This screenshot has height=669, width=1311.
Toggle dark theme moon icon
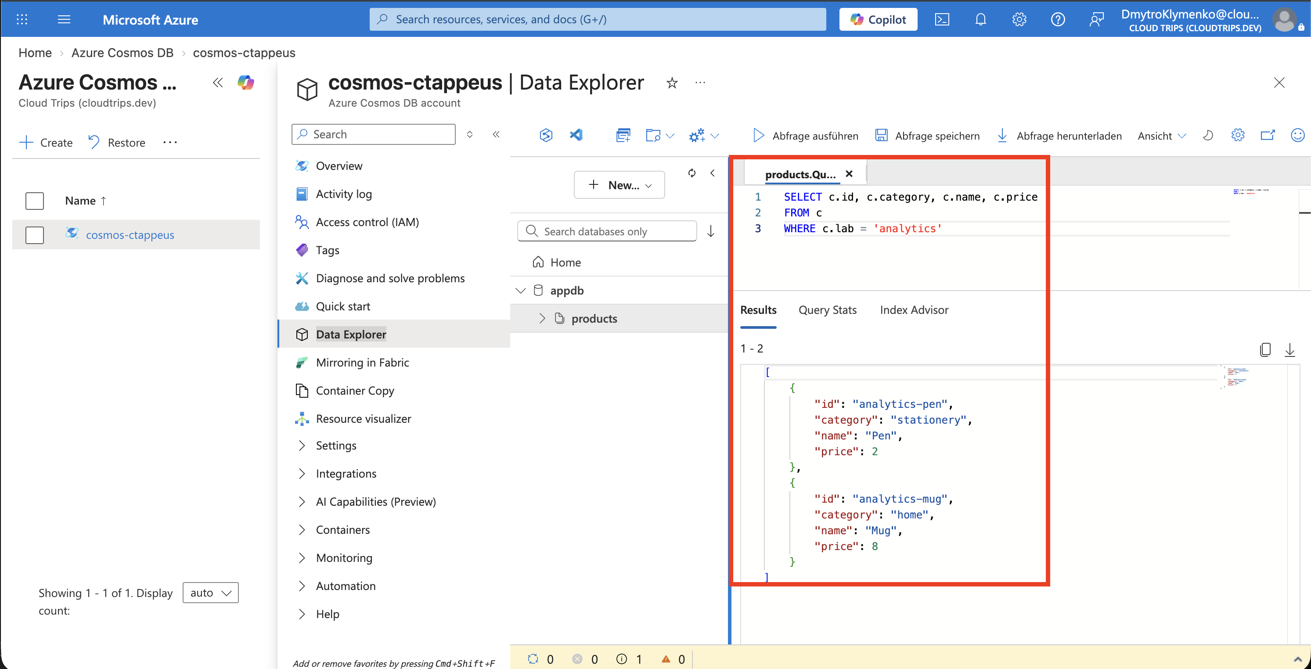pyautogui.click(x=1208, y=135)
